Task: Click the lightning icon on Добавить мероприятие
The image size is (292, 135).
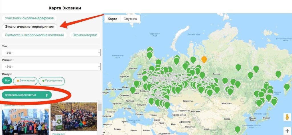Action: 47,95
